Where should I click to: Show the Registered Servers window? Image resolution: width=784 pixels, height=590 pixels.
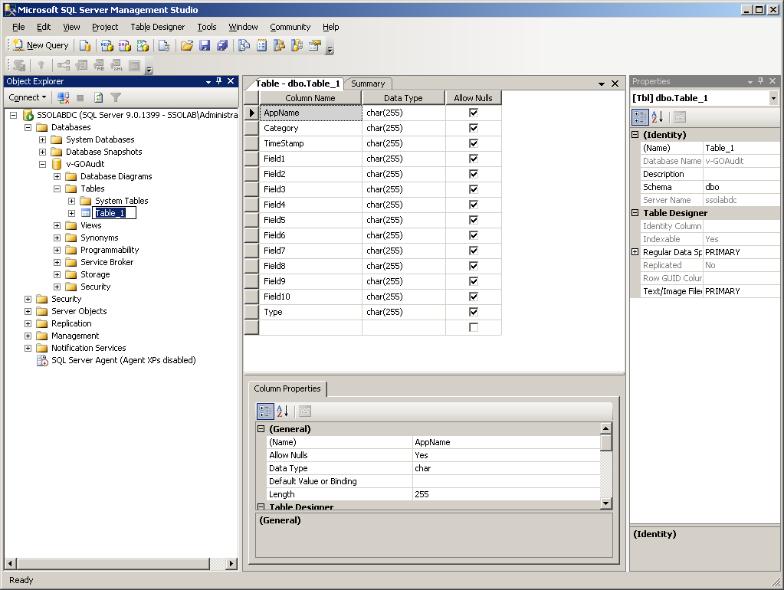coord(244,45)
